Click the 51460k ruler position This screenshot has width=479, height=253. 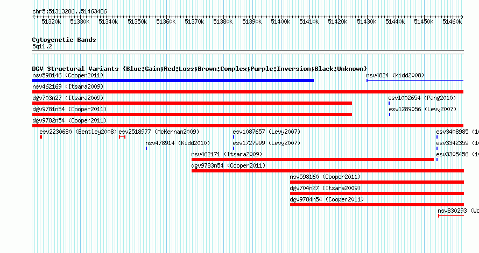coord(452,21)
